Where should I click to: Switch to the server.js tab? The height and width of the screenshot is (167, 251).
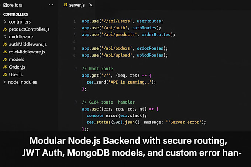(x=77, y=5)
